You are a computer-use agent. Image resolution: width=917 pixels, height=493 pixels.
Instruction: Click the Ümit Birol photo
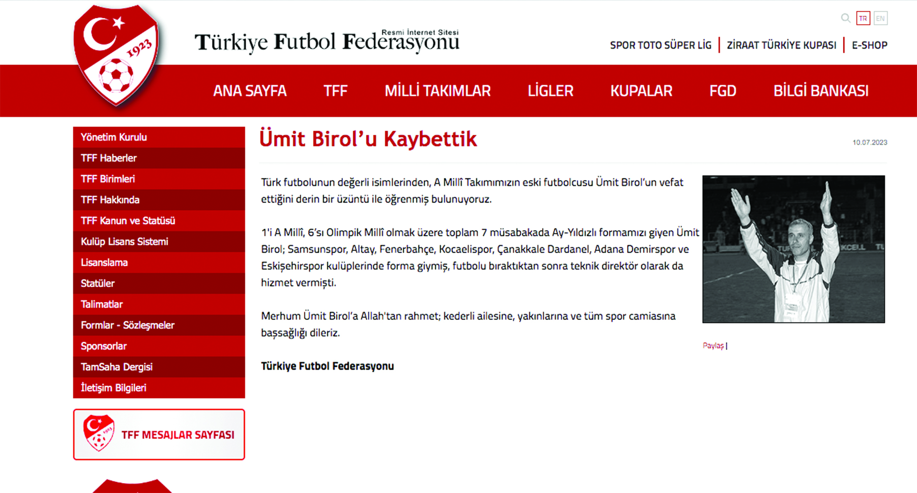(793, 249)
